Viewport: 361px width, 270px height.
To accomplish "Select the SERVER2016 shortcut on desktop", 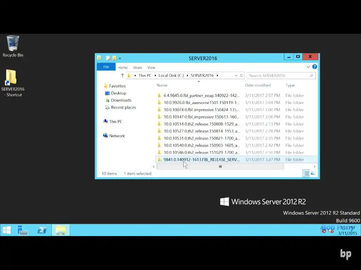I will [13, 83].
